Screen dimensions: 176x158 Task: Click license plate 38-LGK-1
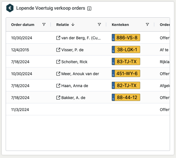[x=126, y=50]
